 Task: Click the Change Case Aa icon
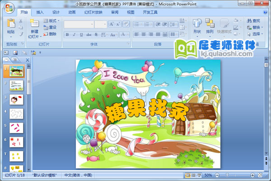[113, 34]
